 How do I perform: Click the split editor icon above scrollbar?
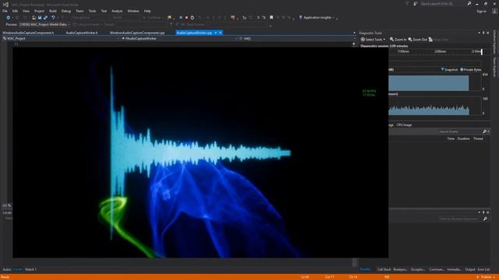[x=354, y=44]
